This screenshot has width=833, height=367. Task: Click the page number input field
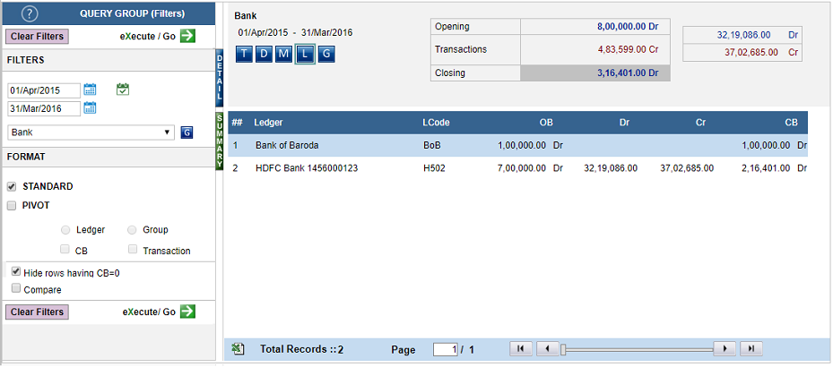click(445, 349)
